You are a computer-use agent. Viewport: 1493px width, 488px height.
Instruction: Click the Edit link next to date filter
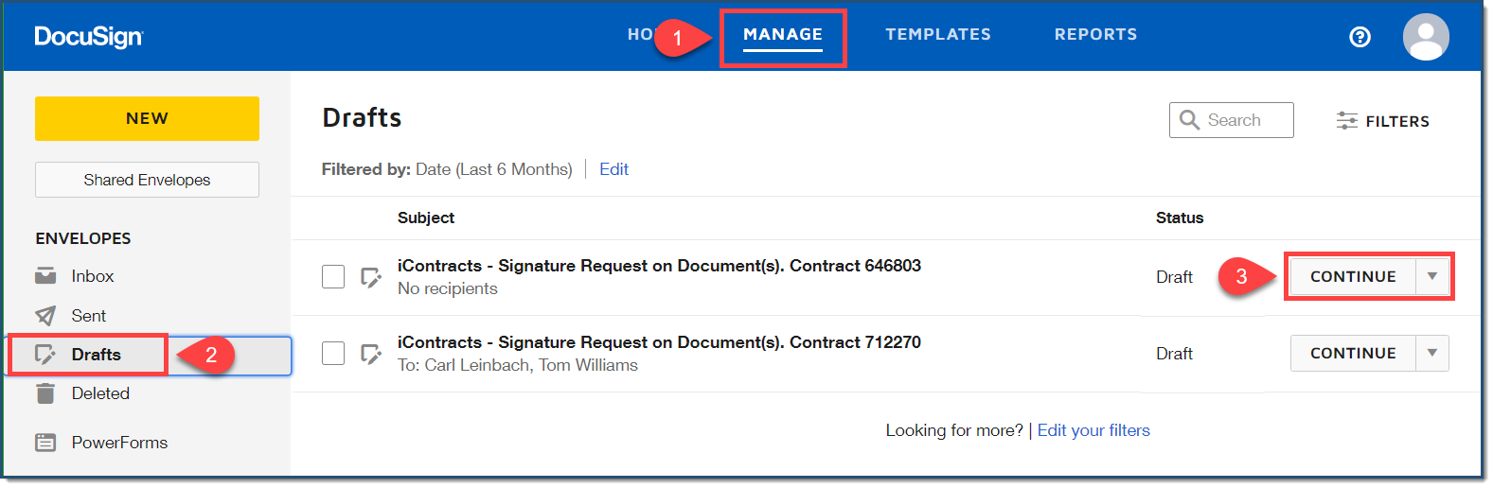click(613, 169)
